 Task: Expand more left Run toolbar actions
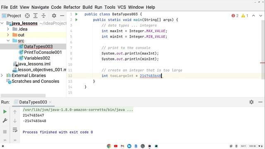point(5,140)
